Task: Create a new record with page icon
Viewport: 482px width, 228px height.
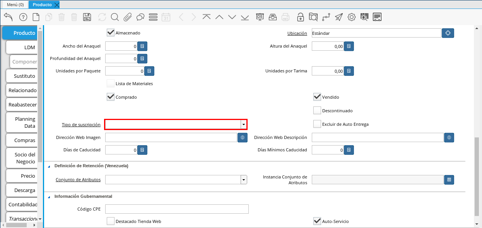Action: coord(36,17)
